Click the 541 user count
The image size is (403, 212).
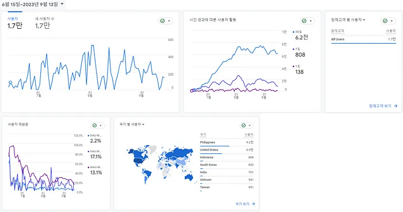(x=251, y=180)
